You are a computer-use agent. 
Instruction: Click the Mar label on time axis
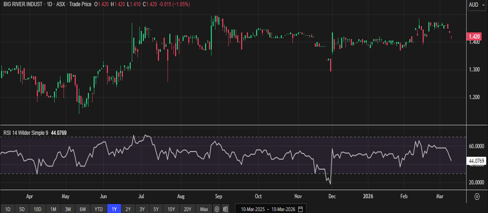[x=440, y=197]
